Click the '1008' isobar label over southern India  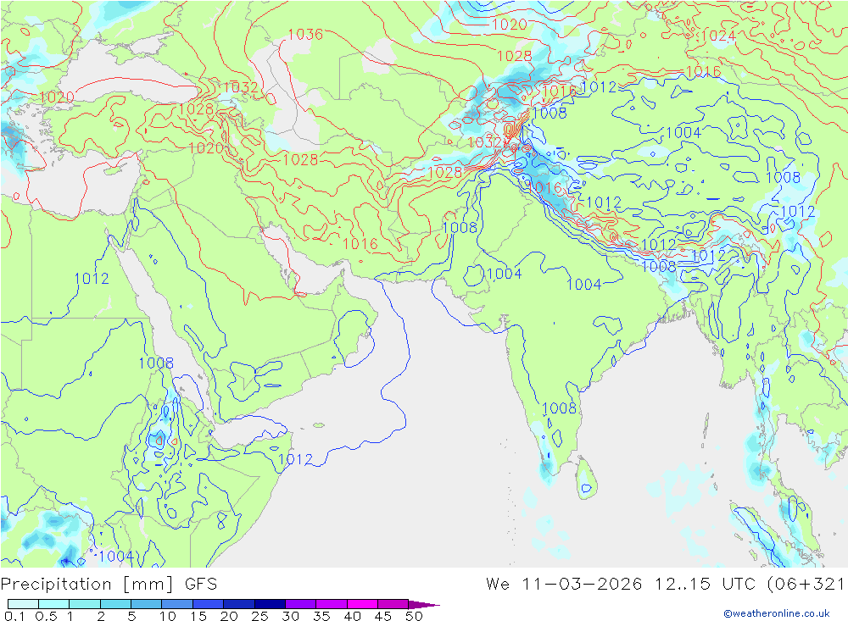pos(559,408)
